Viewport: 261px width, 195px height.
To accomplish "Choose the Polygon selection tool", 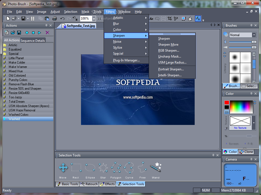I will point(116,168).
